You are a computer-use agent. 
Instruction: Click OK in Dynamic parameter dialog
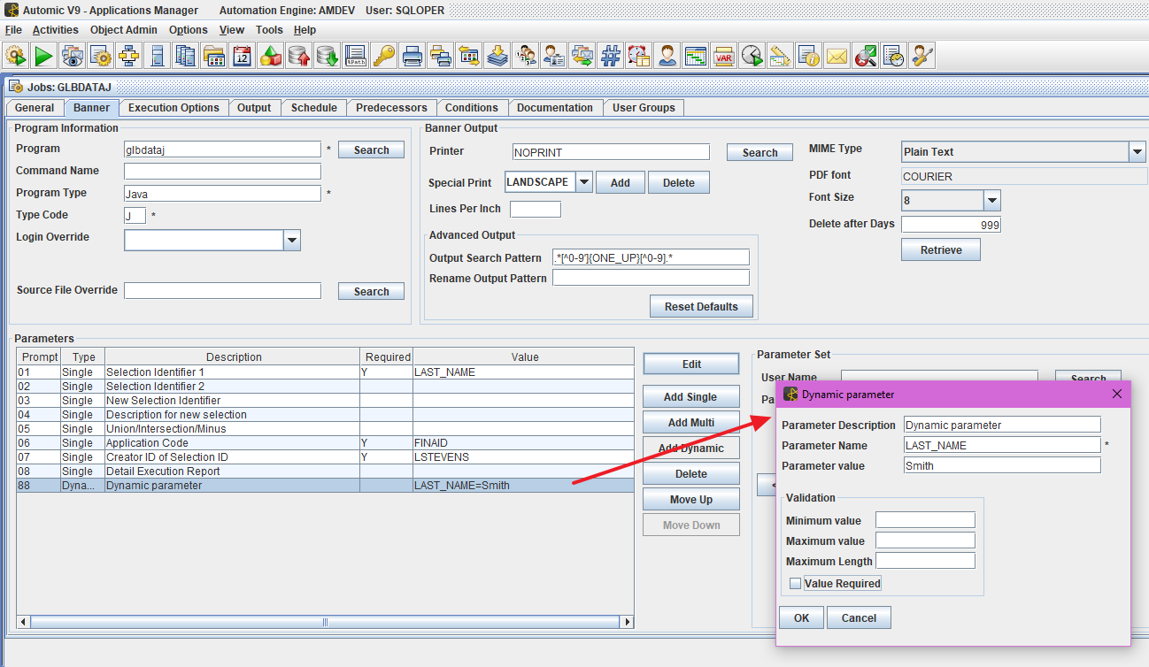801,618
